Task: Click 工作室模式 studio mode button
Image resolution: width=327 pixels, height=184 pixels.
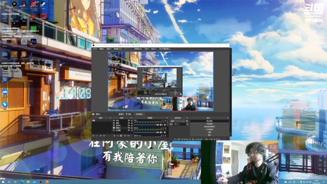Action: pos(209,129)
